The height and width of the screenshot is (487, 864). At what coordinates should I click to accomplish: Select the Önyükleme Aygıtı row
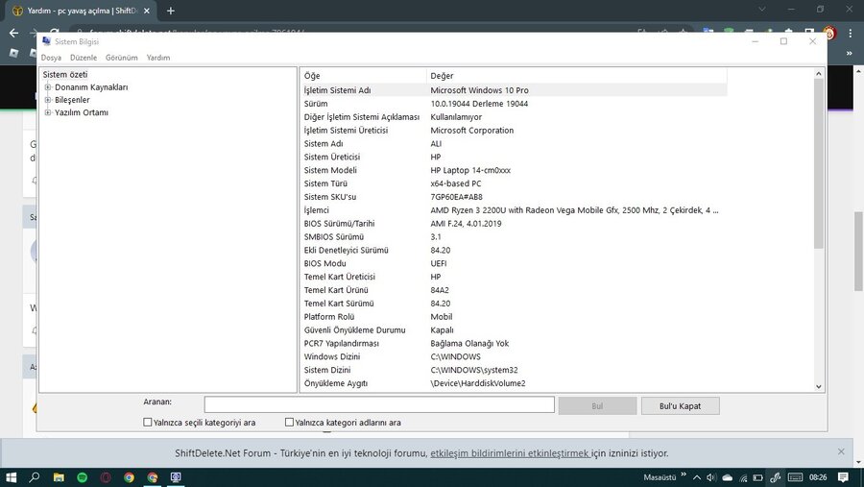coord(515,383)
